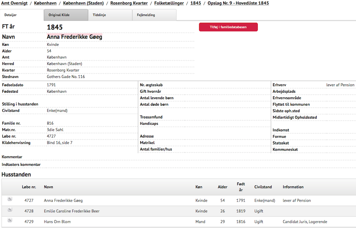Go to Amt Oversigt breadcrumb link

(x=14, y=3)
